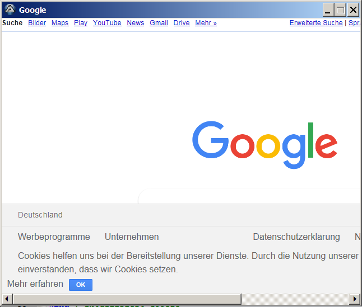View the Datenschutzerklärung page
Viewport: 362px width, 307px height.
[296, 237]
